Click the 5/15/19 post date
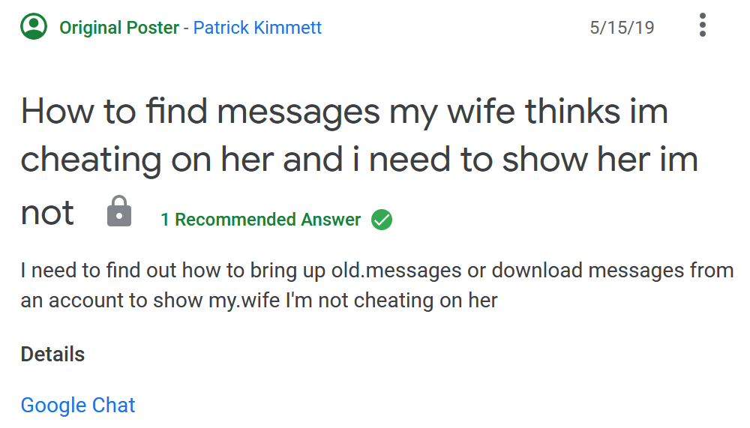Screen dimensions: 750x428 622,28
